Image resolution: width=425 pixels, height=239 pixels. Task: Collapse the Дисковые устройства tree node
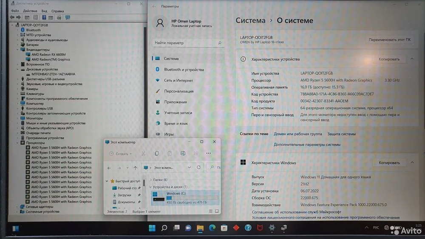tap(17, 69)
